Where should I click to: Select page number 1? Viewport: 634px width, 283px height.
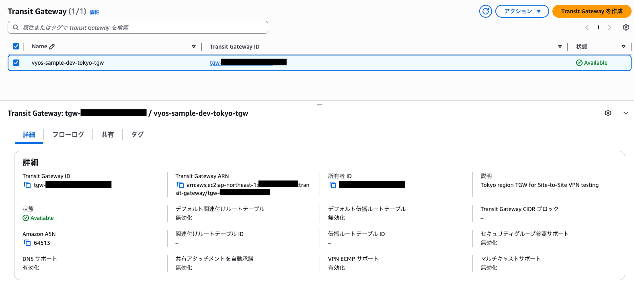pyautogui.click(x=598, y=27)
